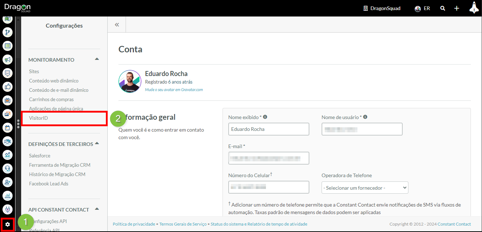Open Salesforce settings
The image size is (482, 232).
pos(39,156)
